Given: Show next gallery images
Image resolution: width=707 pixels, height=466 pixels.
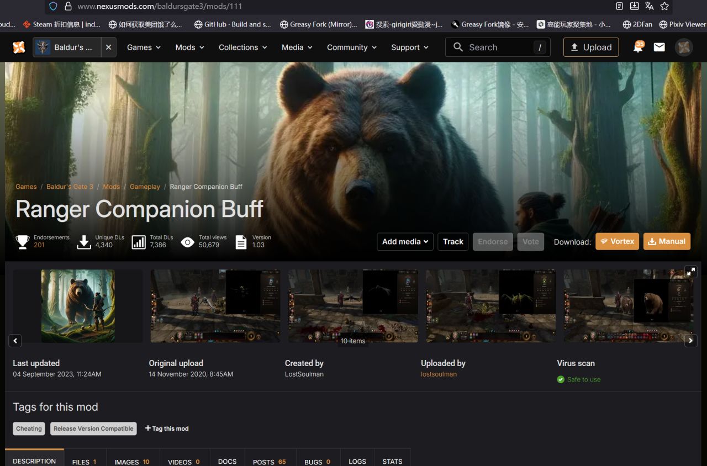Looking at the screenshot, I should [691, 341].
